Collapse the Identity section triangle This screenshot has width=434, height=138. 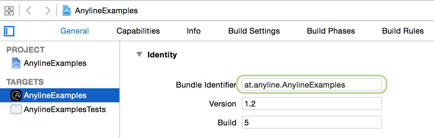pos(139,55)
